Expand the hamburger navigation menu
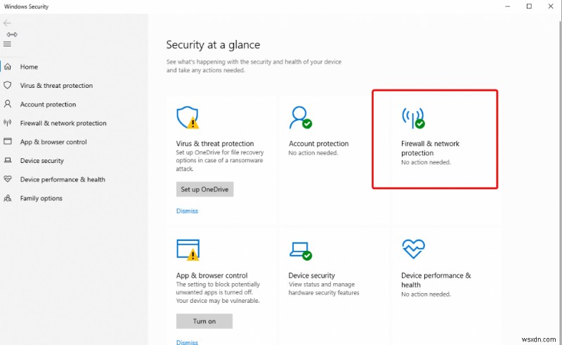The width and height of the screenshot is (562, 345). [x=8, y=44]
